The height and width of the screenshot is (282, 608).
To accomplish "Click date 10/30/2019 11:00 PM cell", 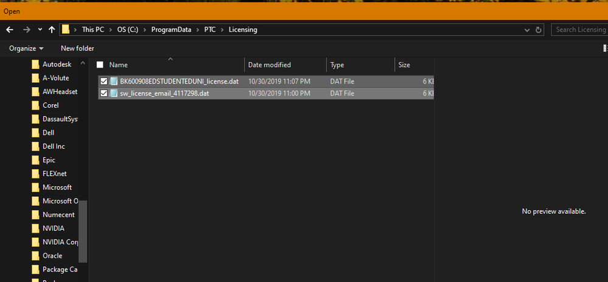I will pos(279,93).
